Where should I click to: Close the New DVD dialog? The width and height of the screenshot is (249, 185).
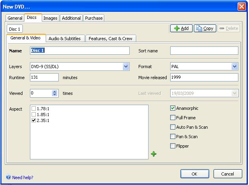[x=242, y=7]
